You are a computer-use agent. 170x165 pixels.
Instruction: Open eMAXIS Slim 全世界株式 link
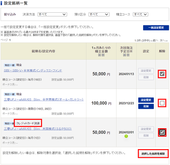coord(44,100)
